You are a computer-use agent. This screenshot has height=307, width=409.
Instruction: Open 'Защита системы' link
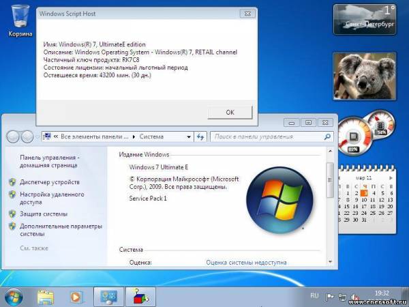pos(44,214)
